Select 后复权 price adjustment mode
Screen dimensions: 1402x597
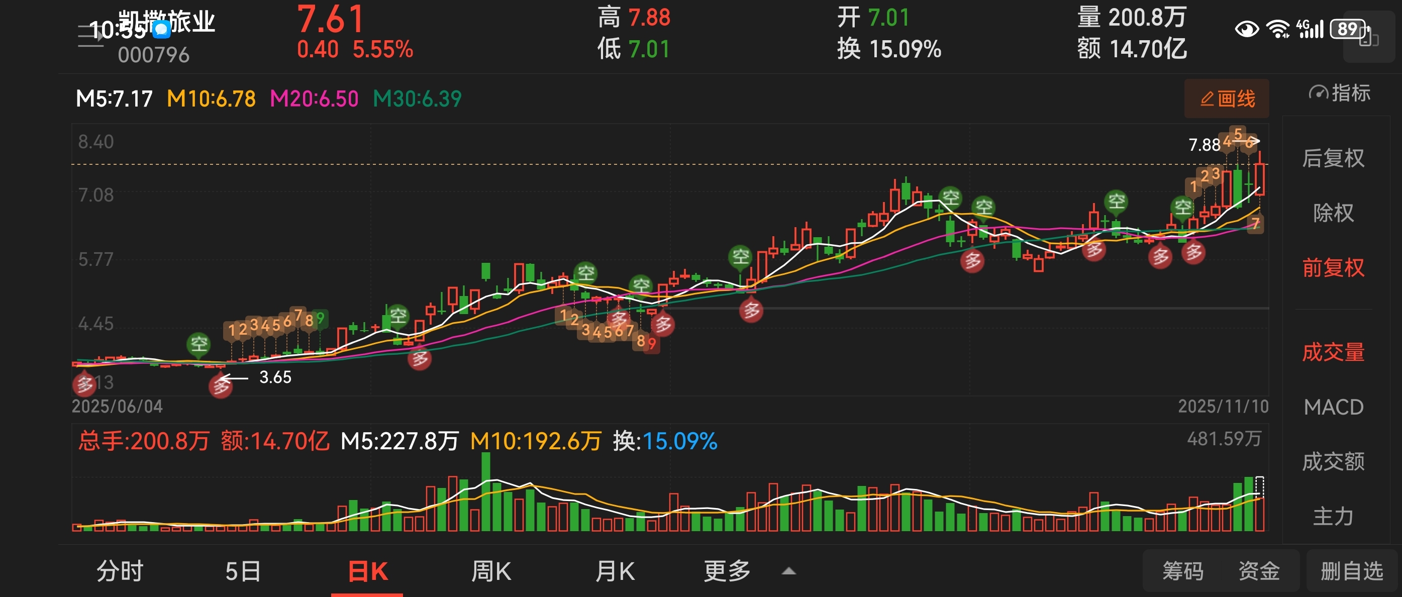1333,158
